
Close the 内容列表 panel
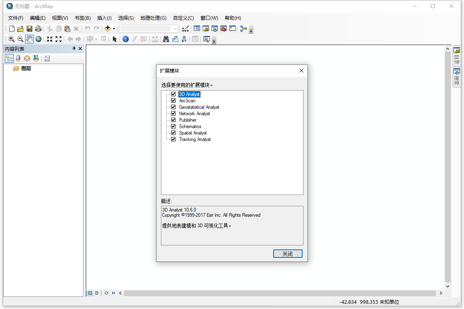pyautogui.click(x=80, y=48)
